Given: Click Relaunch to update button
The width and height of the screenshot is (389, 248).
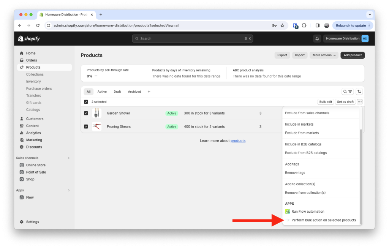Looking at the screenshot, I should point(353,25).
